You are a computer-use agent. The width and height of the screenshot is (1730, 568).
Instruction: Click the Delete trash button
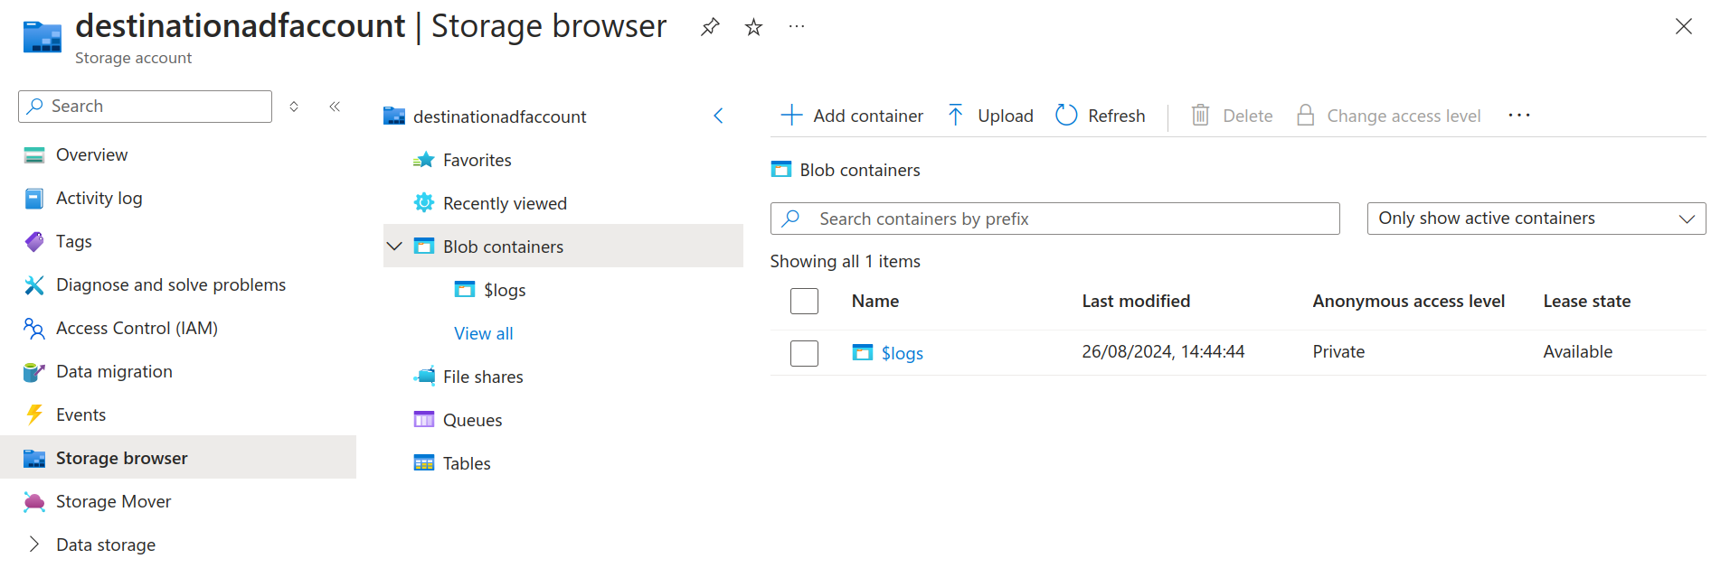click(x=1232, y=116)
